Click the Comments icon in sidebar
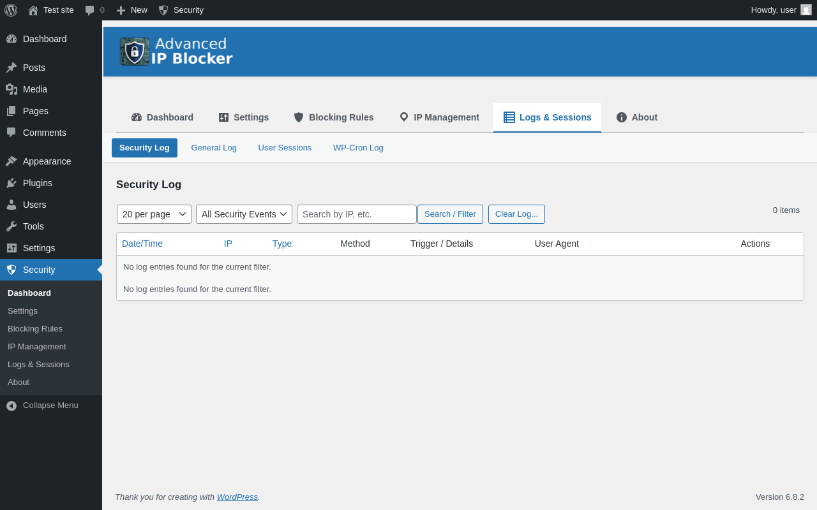 click(x=11, y=133)
